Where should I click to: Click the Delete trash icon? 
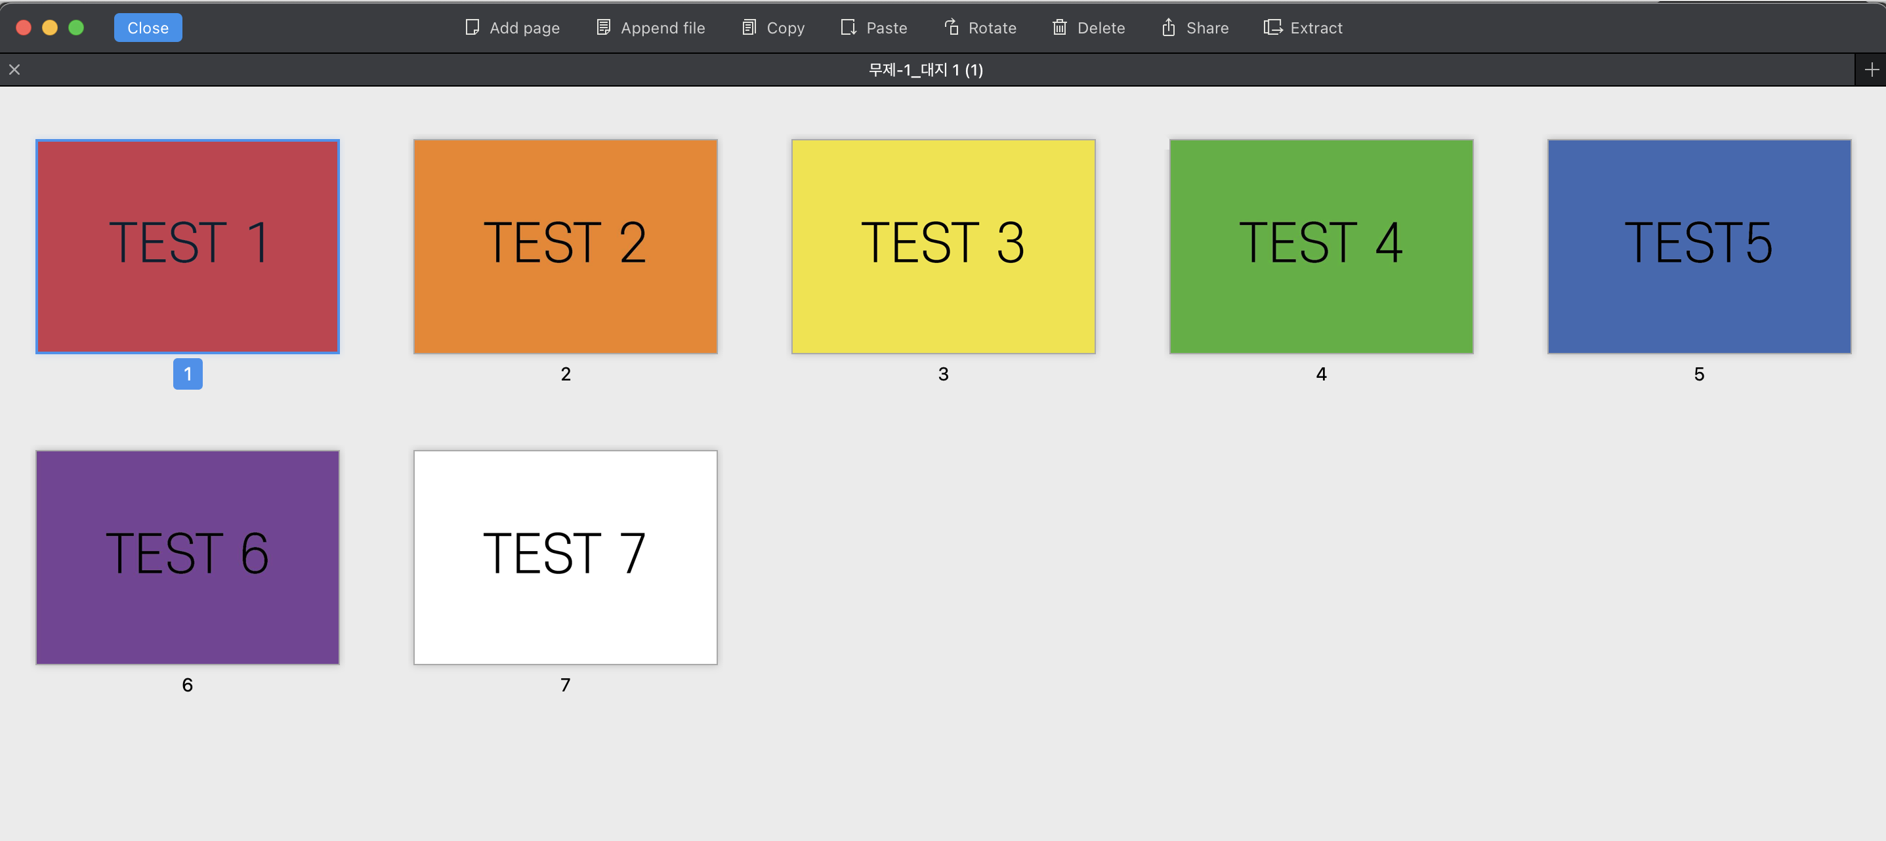1059,28
